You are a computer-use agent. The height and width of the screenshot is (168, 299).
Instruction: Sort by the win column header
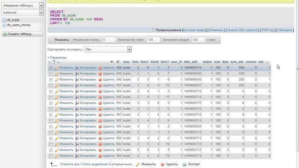tap(261, 62)
